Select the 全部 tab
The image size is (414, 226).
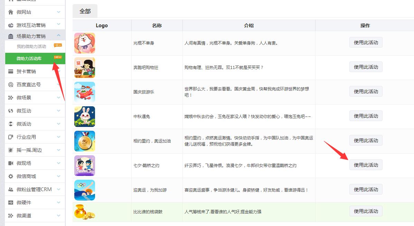pos(85,11)
